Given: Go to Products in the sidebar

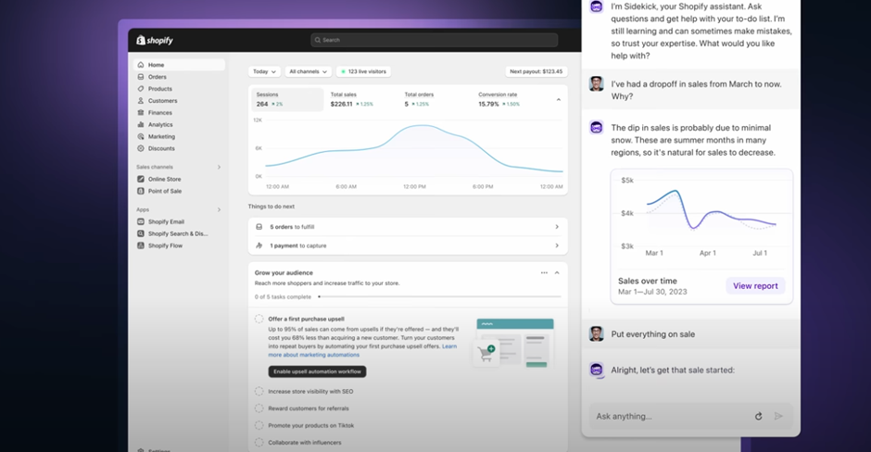Looking at the screenshot, I should point(179,89).
